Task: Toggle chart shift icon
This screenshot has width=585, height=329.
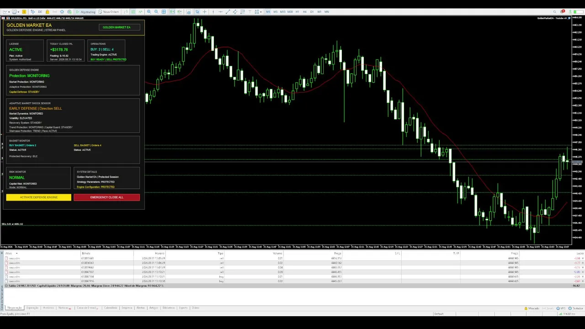Action: pyautogui.click(x=179, y=12)
